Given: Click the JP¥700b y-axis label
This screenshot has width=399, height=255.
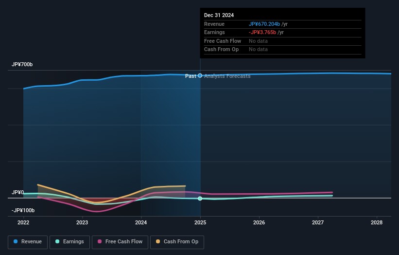Looking at the screenshot, I should [x=22, y=65].
